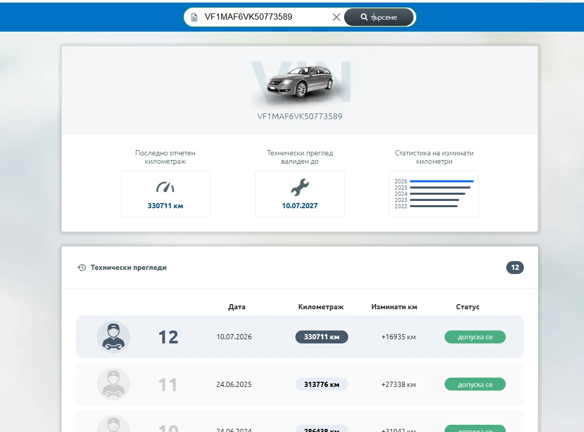Click the търсене search button
The width and height of the screenshot is (584, 432).
click(379, 17)
